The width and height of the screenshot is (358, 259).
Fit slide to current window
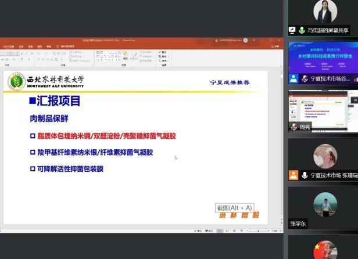(x=281, y=231)
